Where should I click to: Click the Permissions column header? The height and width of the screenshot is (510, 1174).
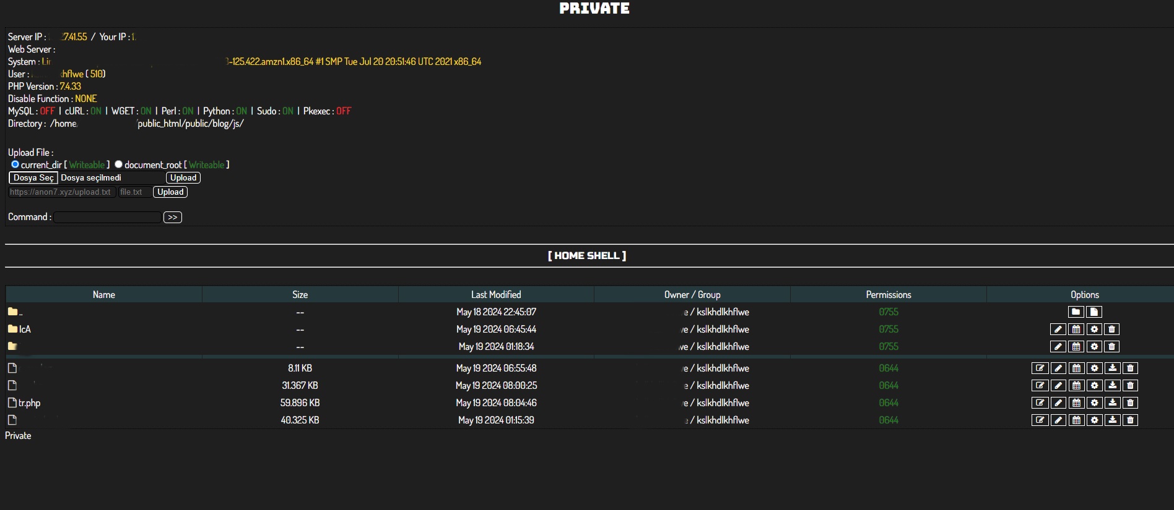[x=889, y=295]
